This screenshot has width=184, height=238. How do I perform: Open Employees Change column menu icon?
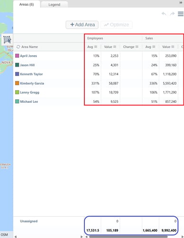click(137, 47)
